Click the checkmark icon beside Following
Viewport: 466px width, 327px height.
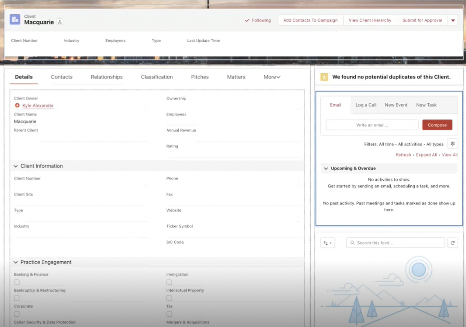(247, 20)
